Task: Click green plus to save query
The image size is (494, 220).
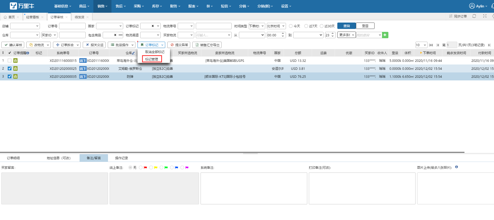Action: [x=385, y=35]
